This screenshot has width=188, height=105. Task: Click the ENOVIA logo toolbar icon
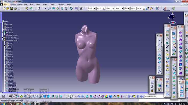coord(167,9)
